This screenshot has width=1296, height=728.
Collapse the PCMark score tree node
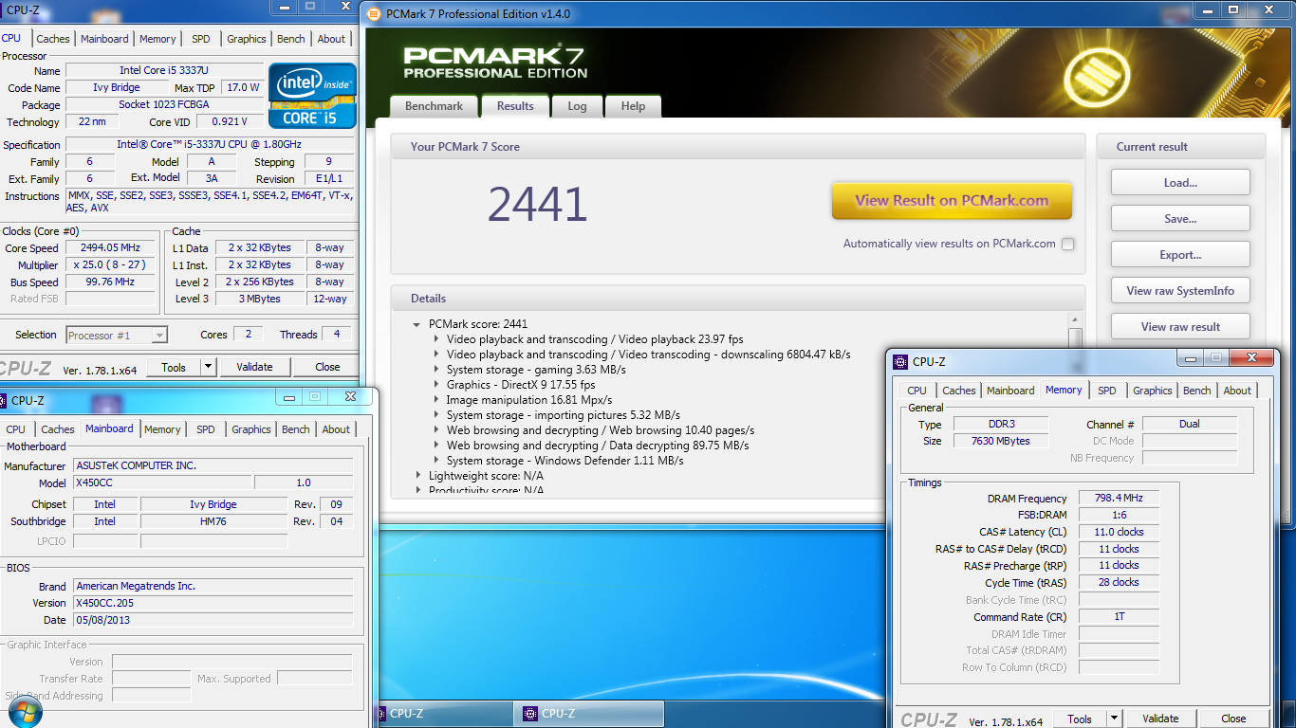point(417,324)
